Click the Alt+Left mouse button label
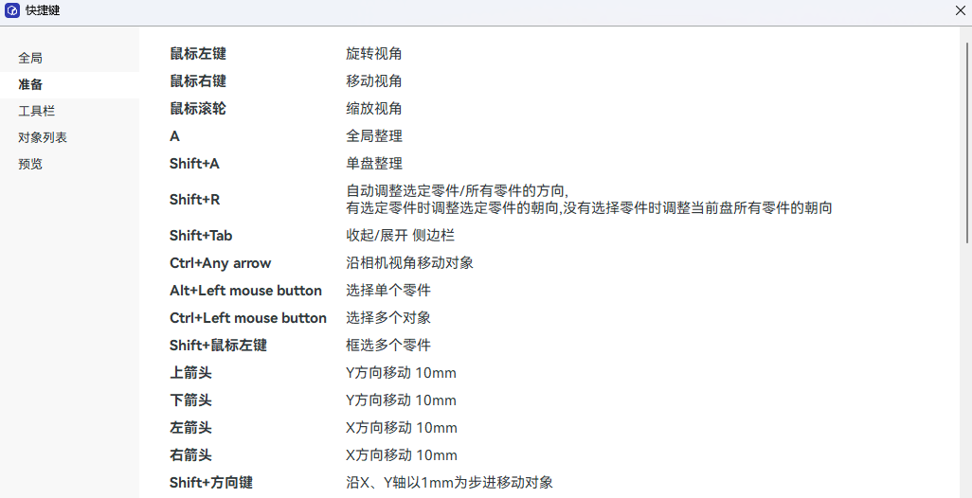This screenshot has height=498, width=972. [245, 291]
